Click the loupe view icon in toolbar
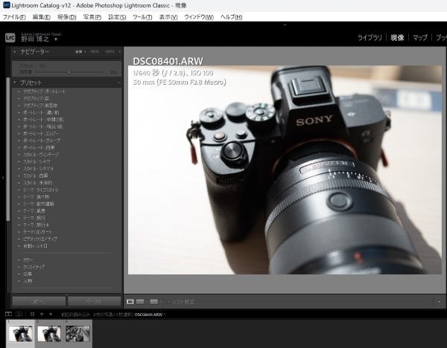447x348 pixels. (131, 301)
